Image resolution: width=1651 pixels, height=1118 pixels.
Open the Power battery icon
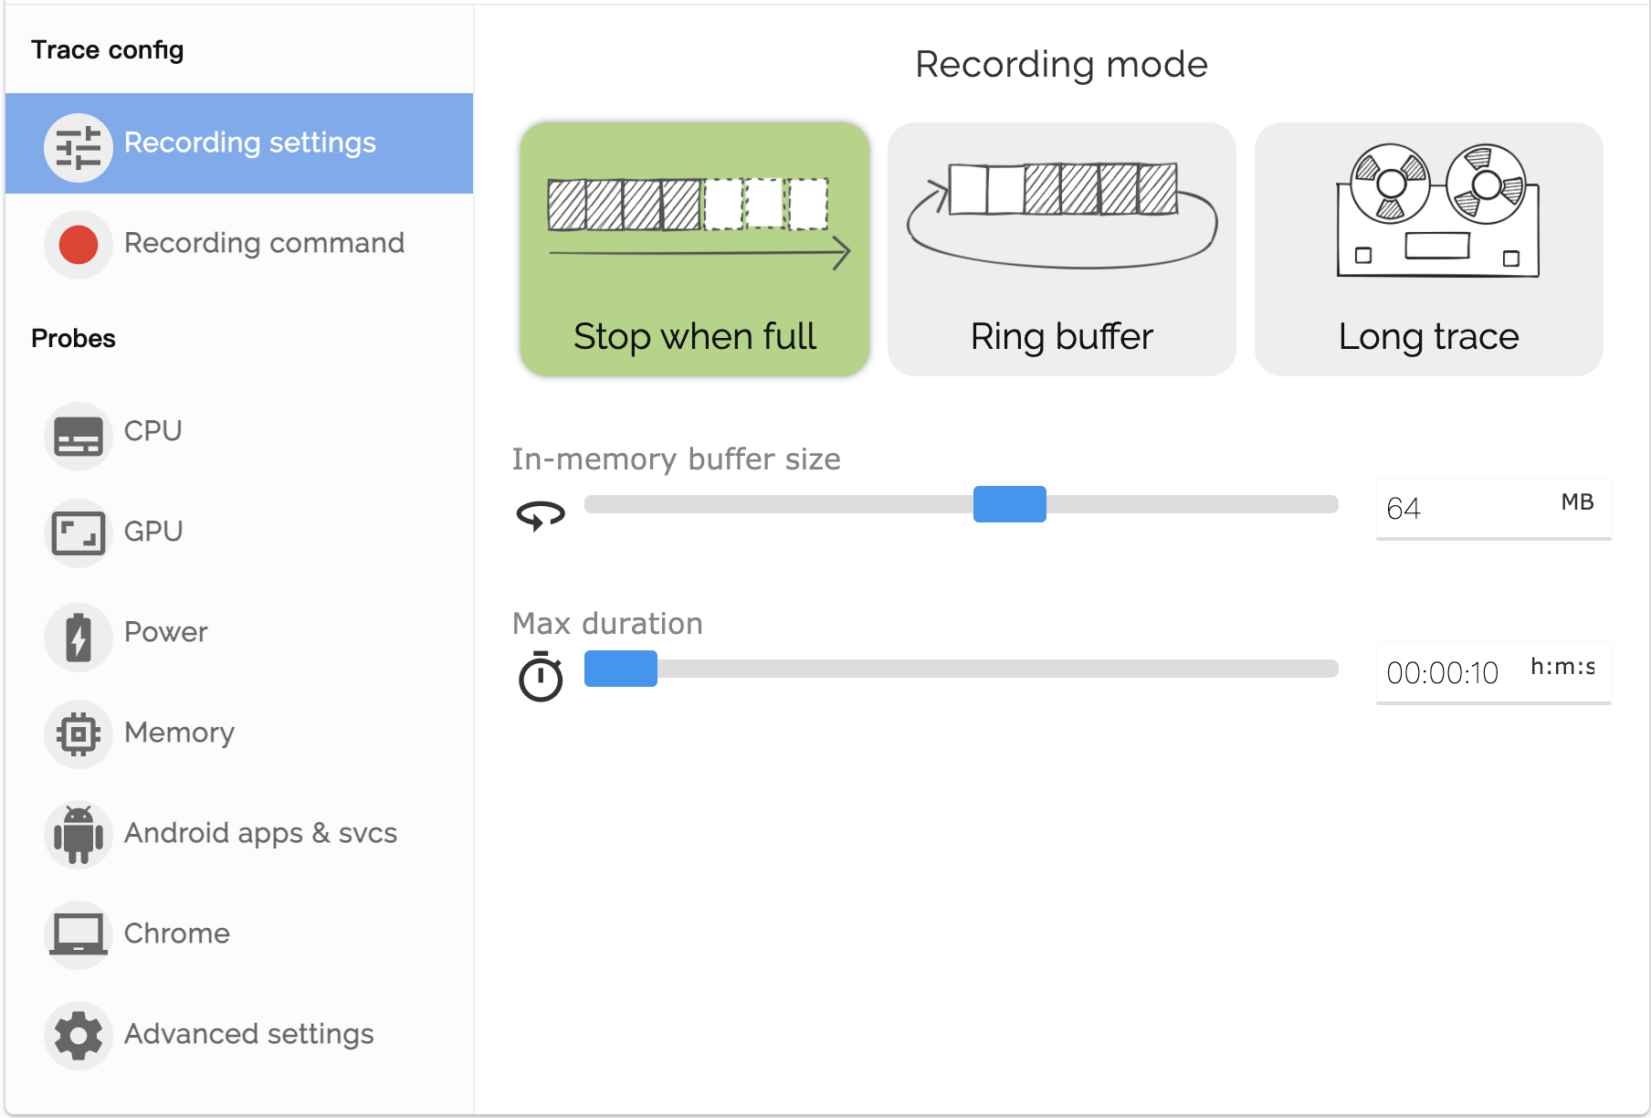tap(79, 637)
